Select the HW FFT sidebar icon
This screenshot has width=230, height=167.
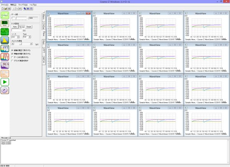pyautogui.click(x=5, y=56)
